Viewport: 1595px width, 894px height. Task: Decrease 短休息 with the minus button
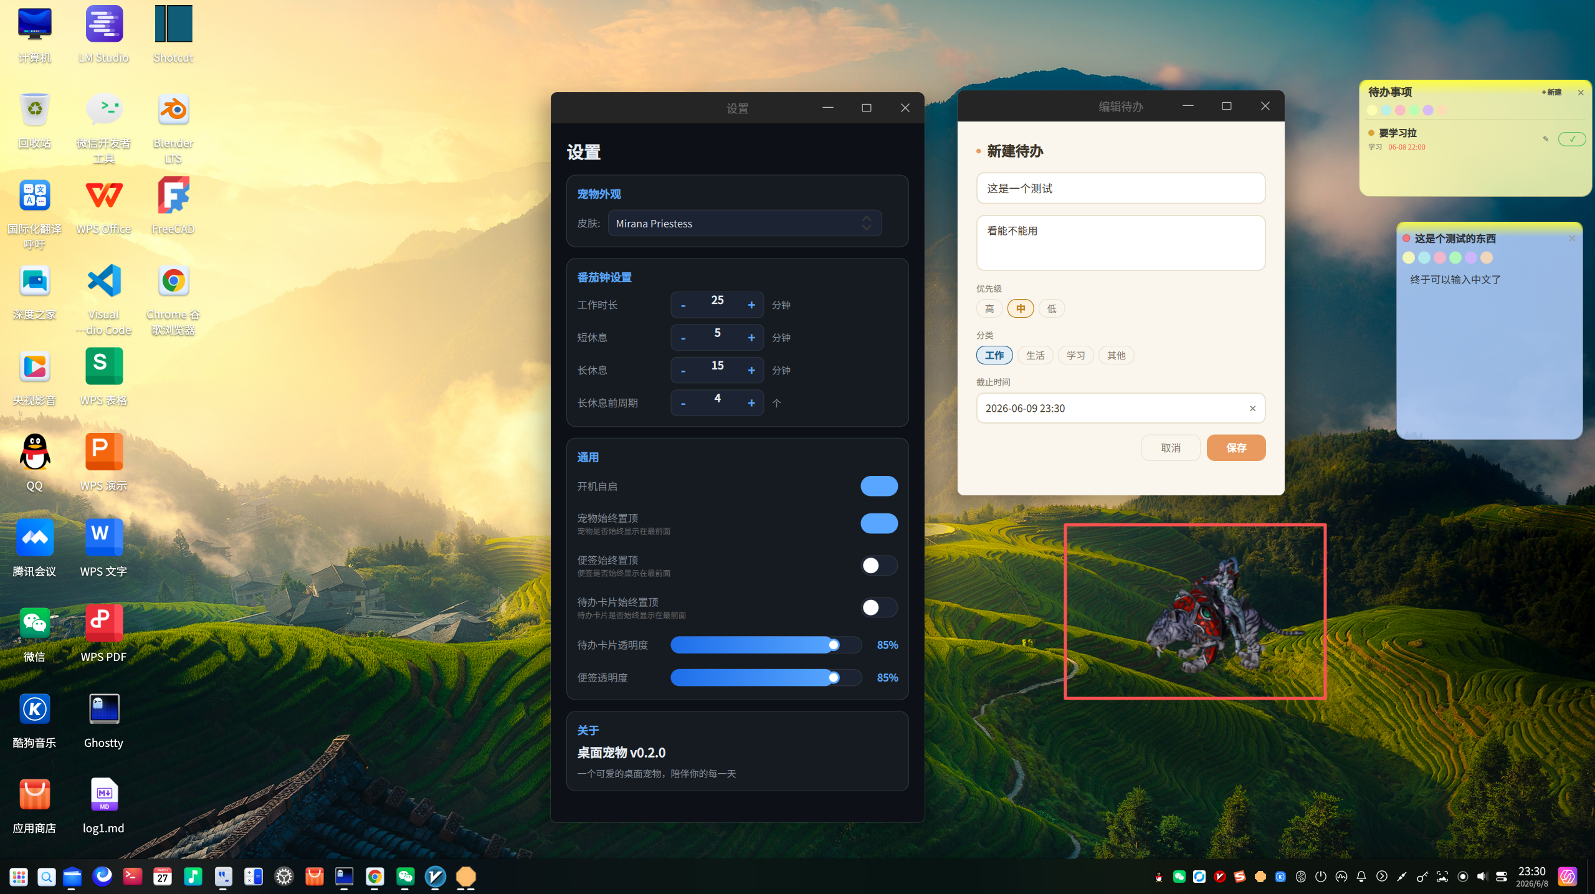pos(683,338)
